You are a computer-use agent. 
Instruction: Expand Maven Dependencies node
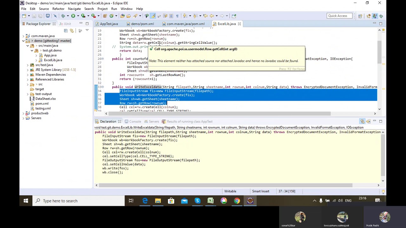(x=28, y=75)
